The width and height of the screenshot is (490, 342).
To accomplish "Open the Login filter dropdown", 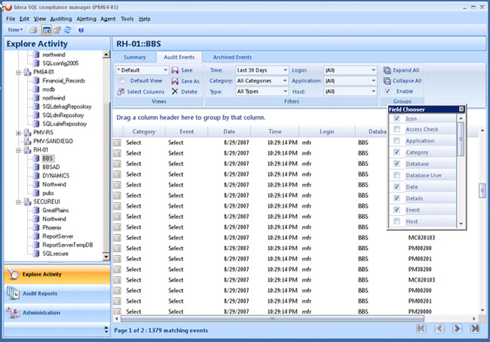I will tap(373, 70).
